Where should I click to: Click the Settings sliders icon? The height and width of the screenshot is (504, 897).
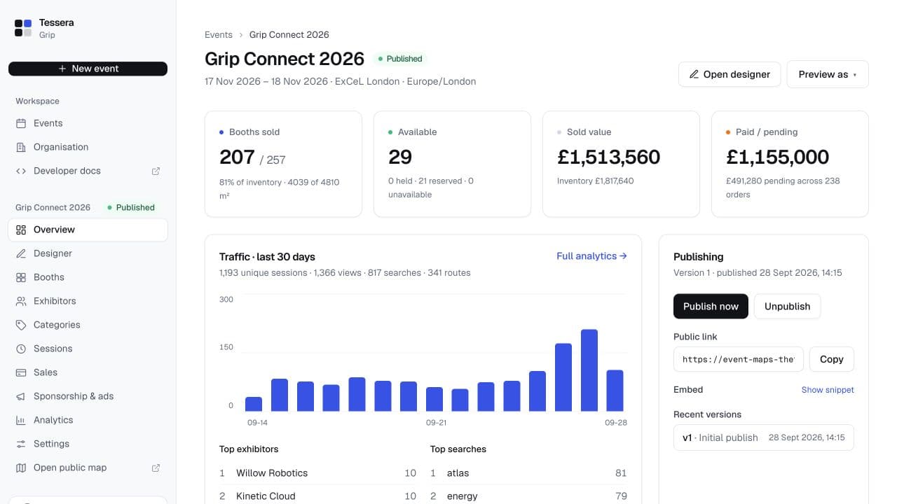pyautogui.click(x=21, y=444)
